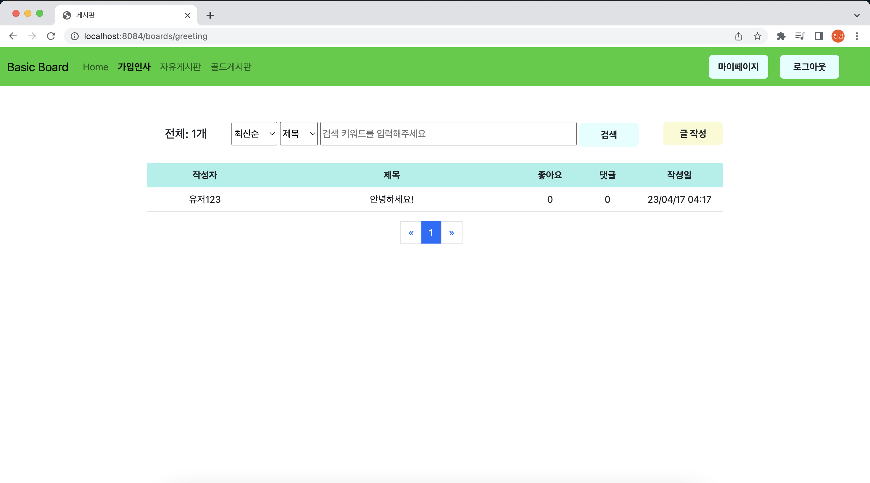The height and width of the screenshot is (483, 870).
Task: Expand the tab search chevron
Action: click(857, 15)
